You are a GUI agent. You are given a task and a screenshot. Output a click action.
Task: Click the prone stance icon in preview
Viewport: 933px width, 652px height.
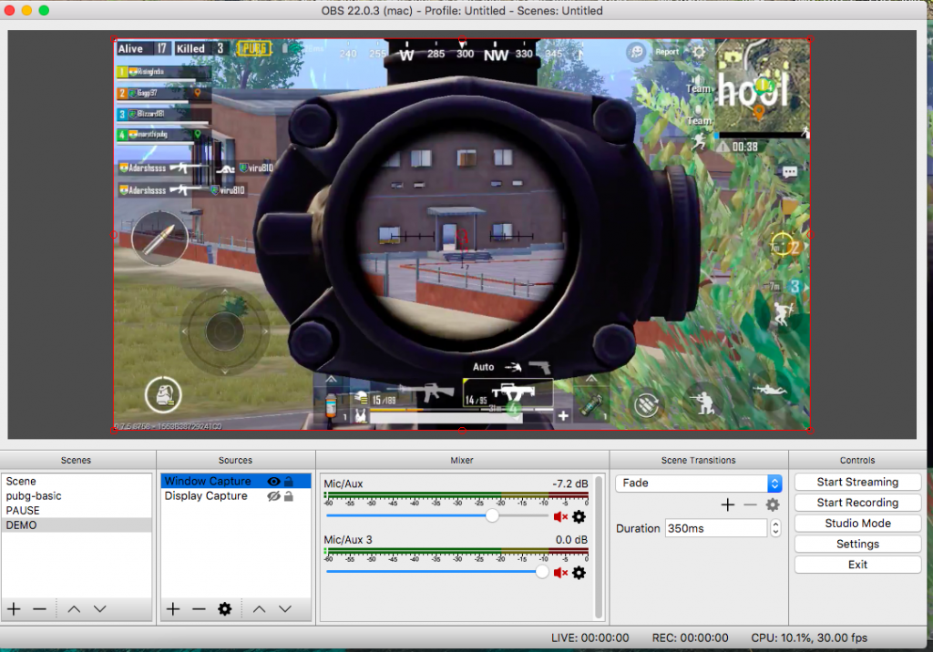(x=771, y=391)
